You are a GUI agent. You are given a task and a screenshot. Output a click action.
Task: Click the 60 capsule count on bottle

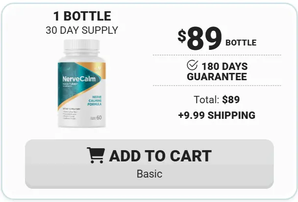tap(99, 117)
